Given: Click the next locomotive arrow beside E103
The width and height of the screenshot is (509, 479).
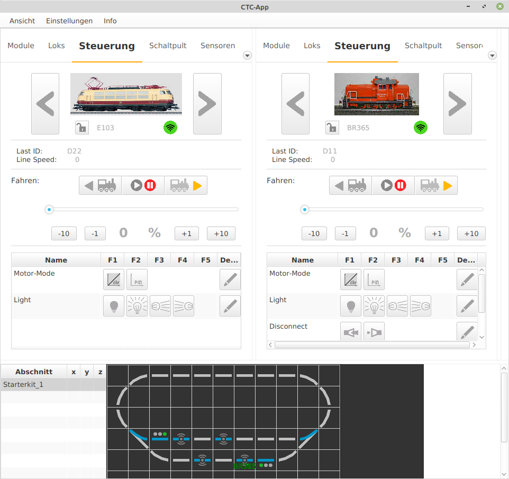Looking at the screenshot, I should (207, 103).
